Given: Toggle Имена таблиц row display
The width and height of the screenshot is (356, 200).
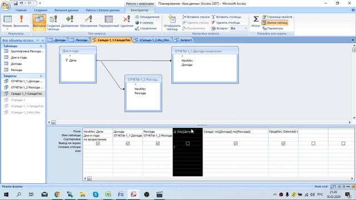Looking at the screenshot, I should click(x=275, y=23).
